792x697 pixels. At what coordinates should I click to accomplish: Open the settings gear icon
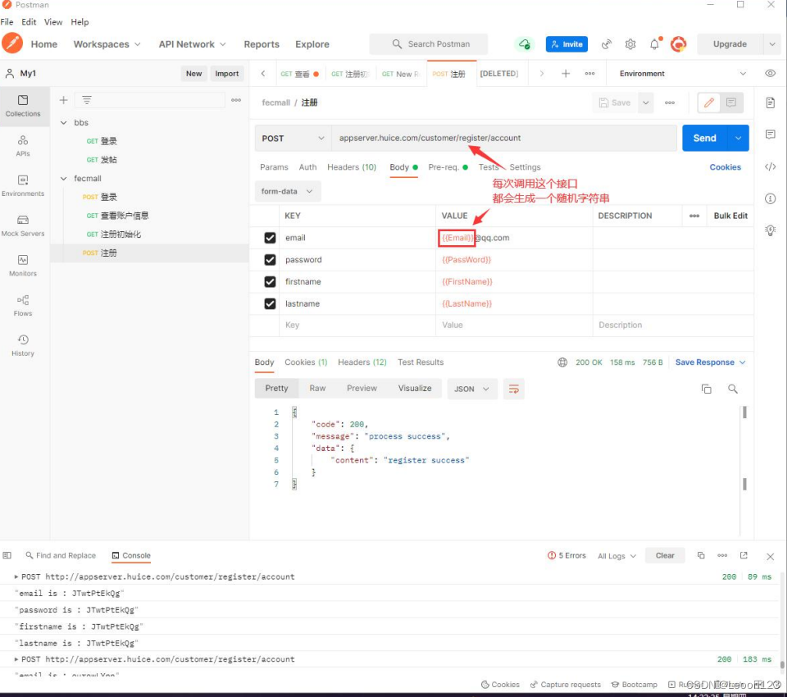pyautogui.click(x=630, y=44)
